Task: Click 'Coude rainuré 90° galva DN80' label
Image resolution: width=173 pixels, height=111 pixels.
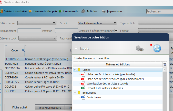Action: [x=44, y=77]
